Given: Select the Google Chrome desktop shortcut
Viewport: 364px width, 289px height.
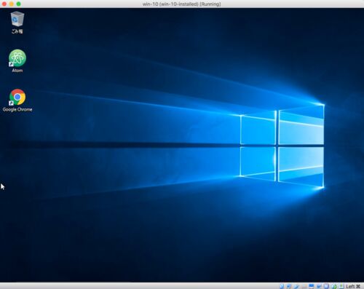Looking at the screenshot, I should (x=17, y=98).
